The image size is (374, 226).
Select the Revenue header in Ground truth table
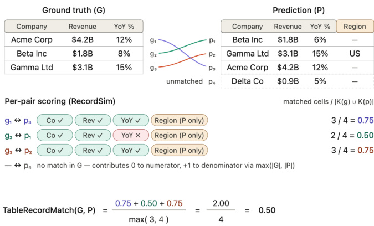(82, 26)
